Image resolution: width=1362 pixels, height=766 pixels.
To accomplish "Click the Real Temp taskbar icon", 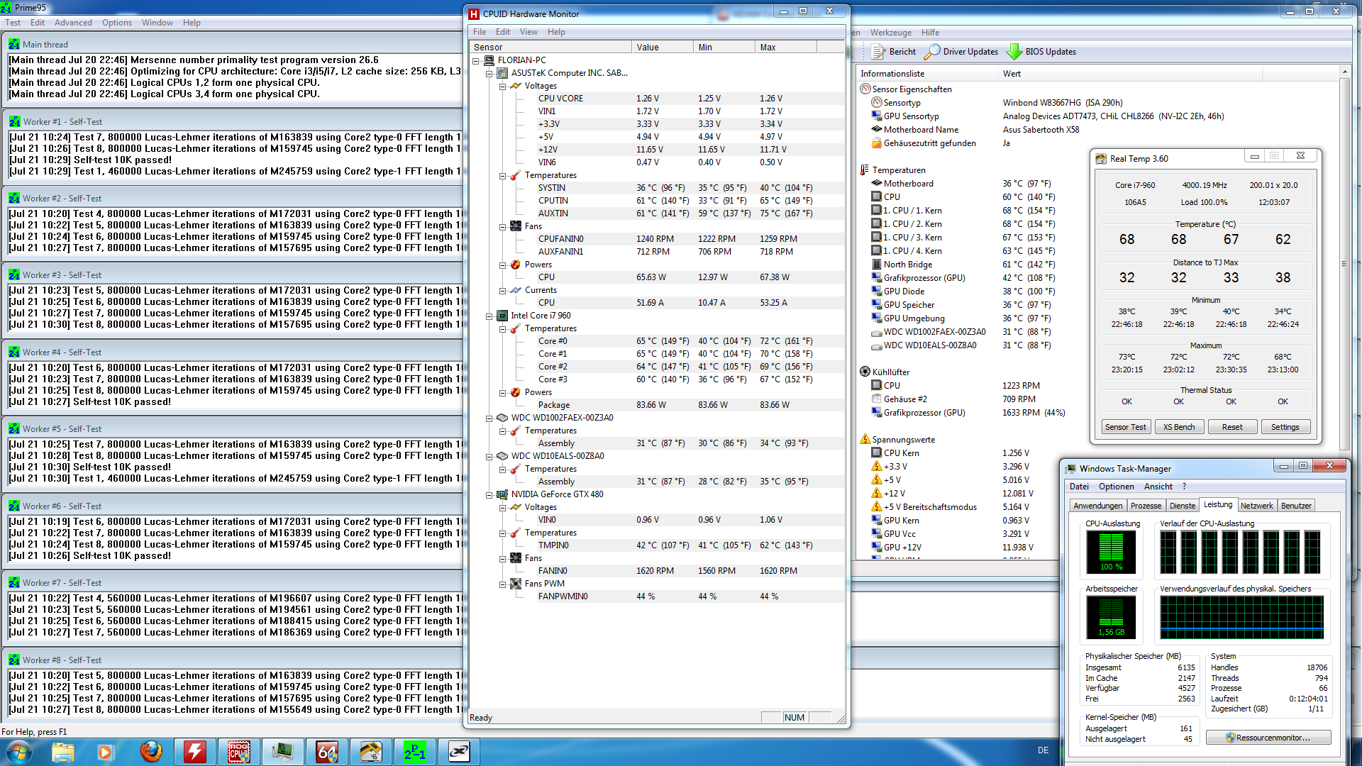I will pos(371,751).
